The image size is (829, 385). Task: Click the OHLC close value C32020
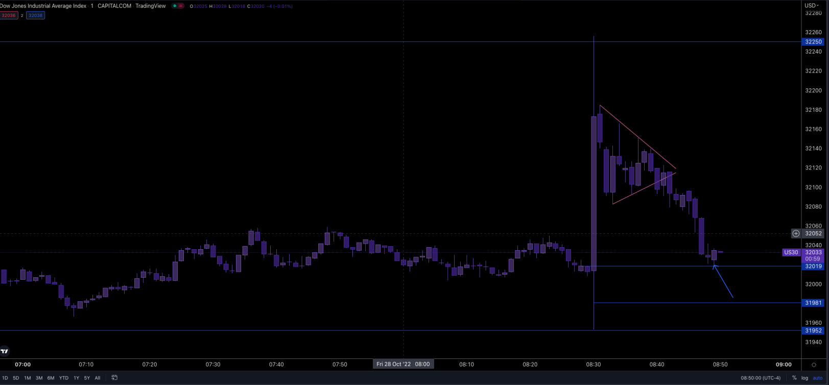coord(256,6)
